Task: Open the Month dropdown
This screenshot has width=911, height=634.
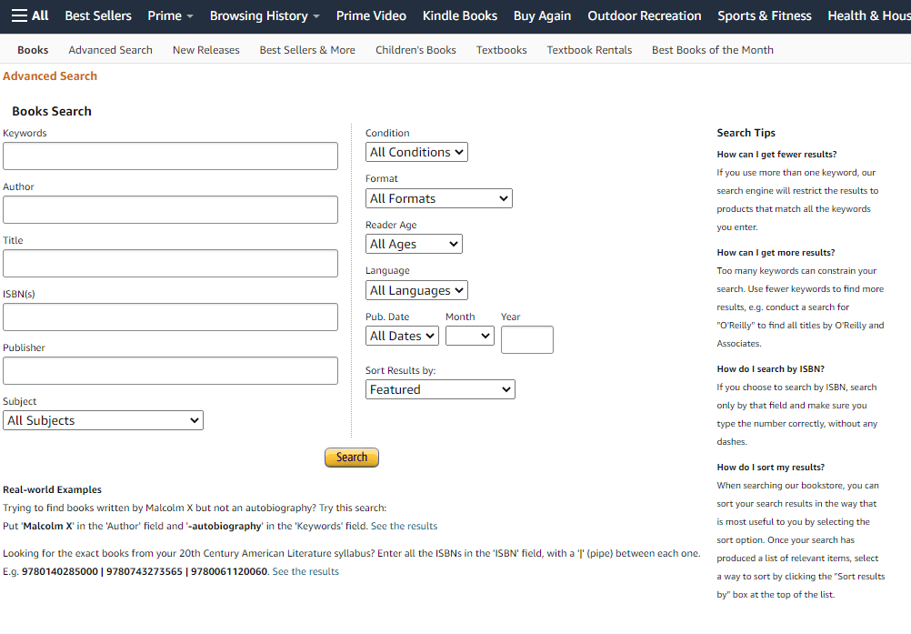Action: tap(469, 336)
